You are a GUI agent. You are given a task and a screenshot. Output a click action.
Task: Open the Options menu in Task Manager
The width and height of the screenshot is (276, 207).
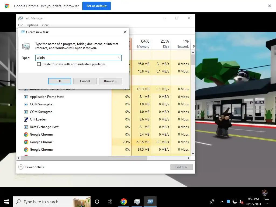[32, 25]
